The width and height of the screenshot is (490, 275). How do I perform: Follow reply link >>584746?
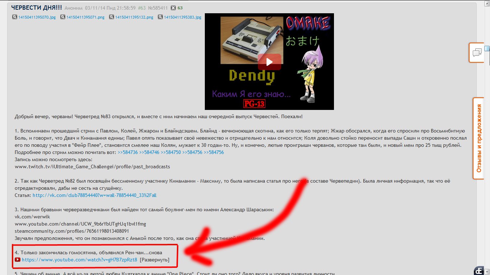click(149, 152)
